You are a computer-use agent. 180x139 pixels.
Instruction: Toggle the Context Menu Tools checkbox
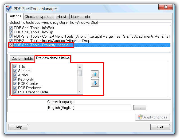pyautogui.click(x=11, y=36)
